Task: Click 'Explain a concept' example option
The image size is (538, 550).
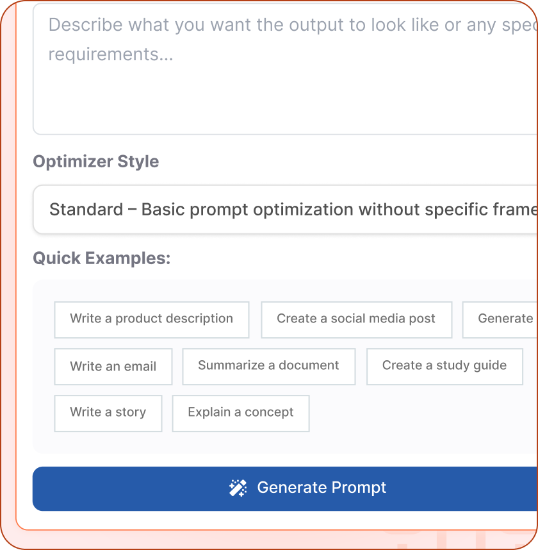Action: (x=240, y=413)
